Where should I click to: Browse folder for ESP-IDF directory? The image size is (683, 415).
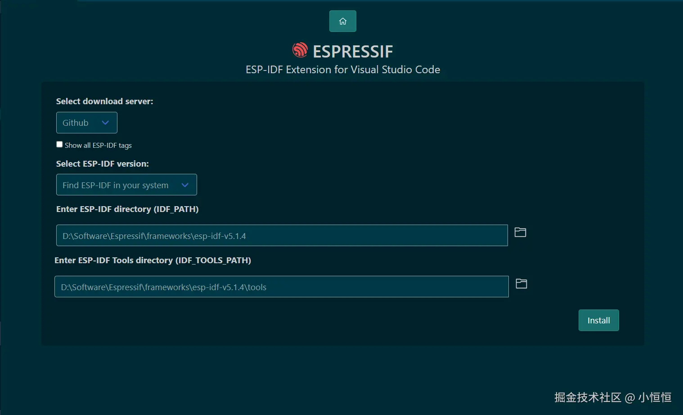(x=520, y=232)
